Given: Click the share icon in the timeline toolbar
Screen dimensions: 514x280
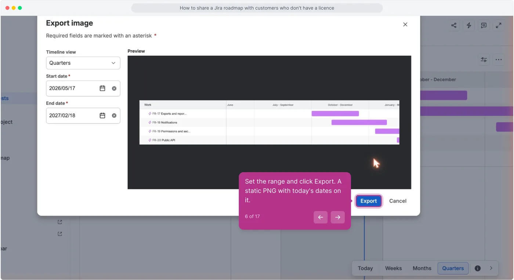Looking at the screenshot, I should [454, 25].
